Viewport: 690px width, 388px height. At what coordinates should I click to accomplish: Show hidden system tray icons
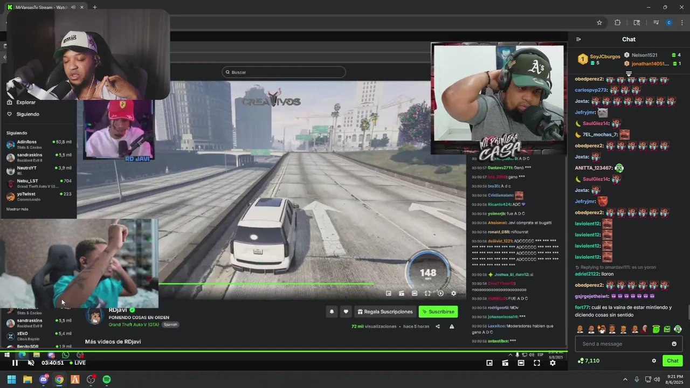point(625,379)
